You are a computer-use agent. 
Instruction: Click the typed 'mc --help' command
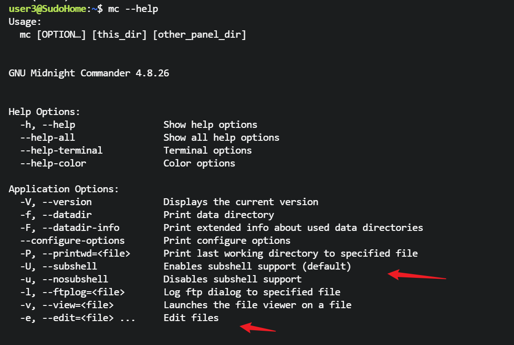click(x=134, y=9)
